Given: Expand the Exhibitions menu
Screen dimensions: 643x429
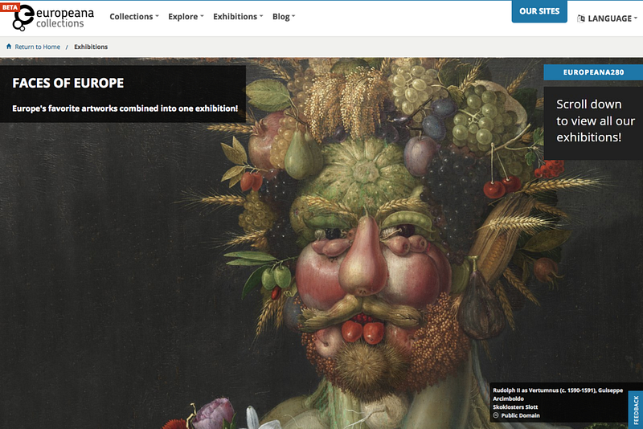Looking at the screenshot, I should [238, 16].
